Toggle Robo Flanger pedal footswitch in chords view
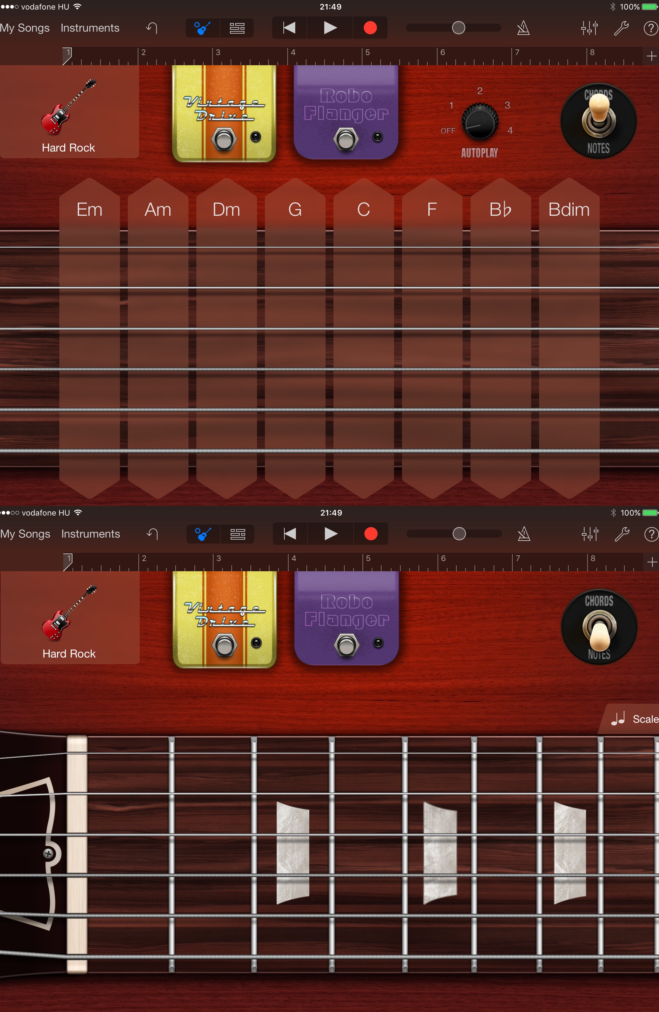The height and width of the screenshot is (1012, 659). [x=346, y=139]
